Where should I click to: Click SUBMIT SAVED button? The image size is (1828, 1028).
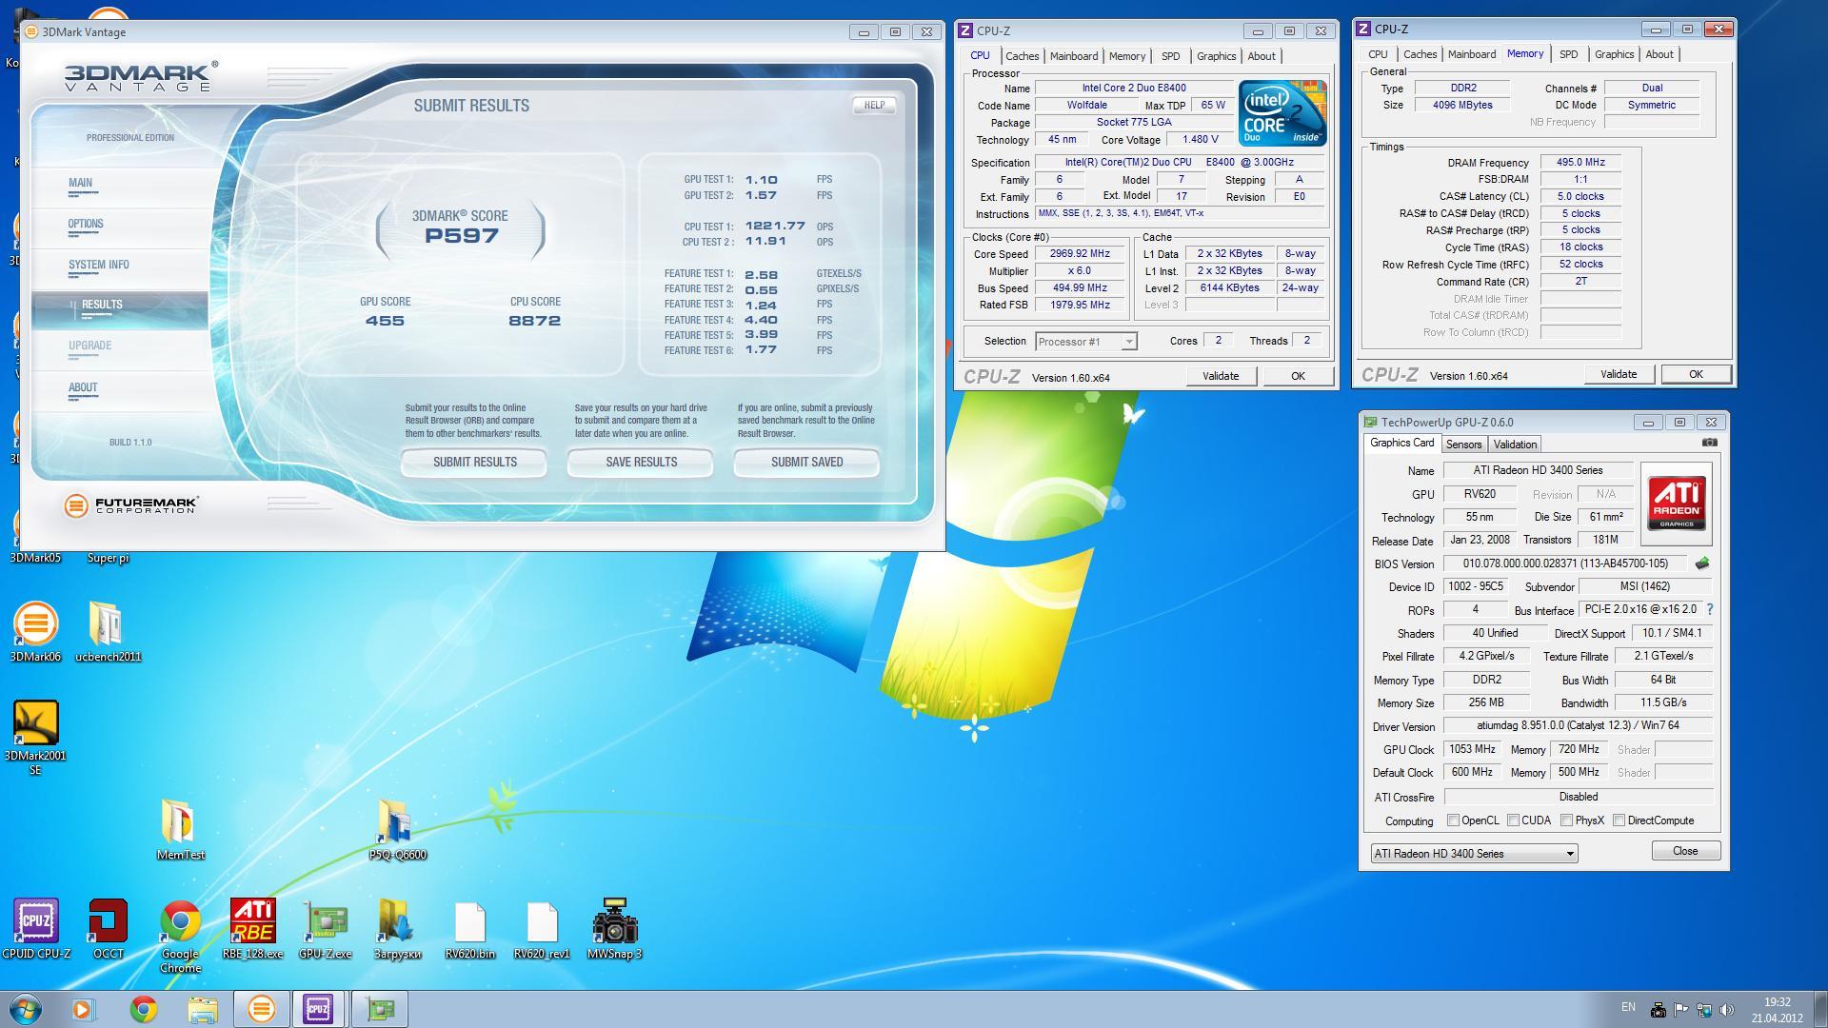coord(806,463)
